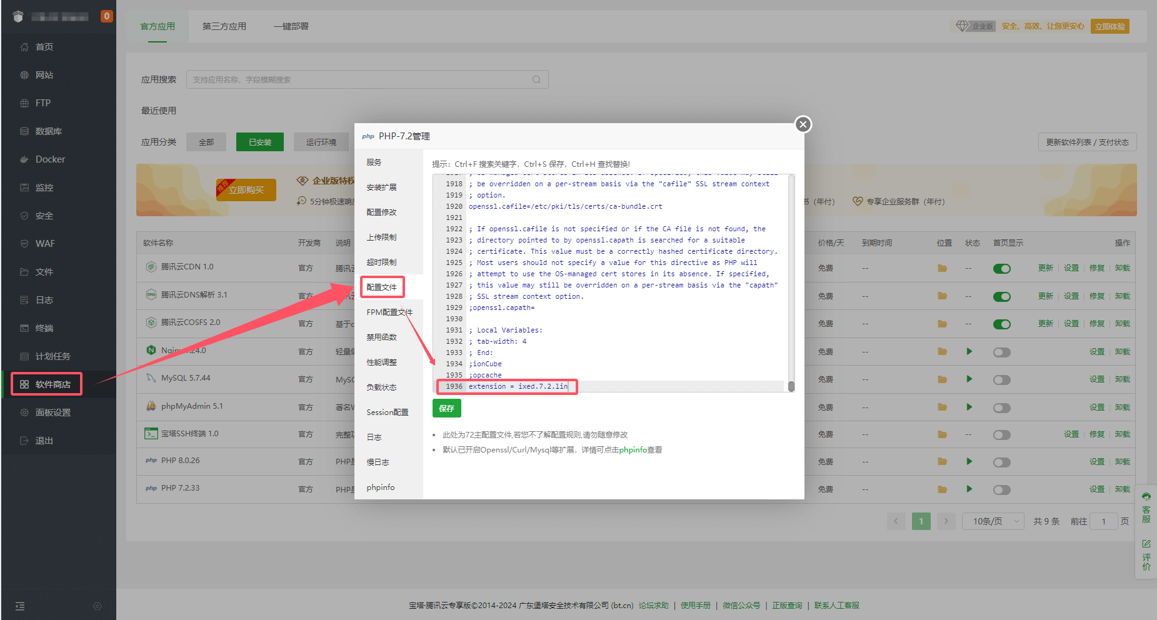Image resolution: width=1157 pixels, height=620 pixels.
Task: Go to the previous page arrow
Action: [x=896, y=521]
